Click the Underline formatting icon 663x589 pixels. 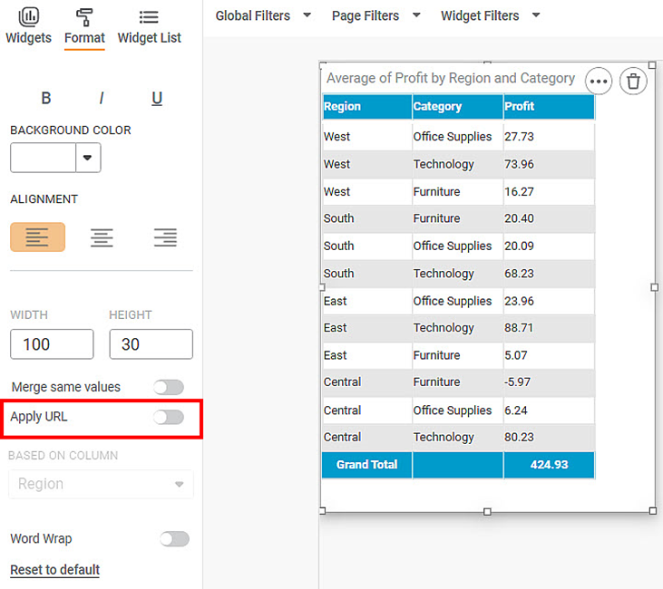pyautogui.click(x=157, y=99)
